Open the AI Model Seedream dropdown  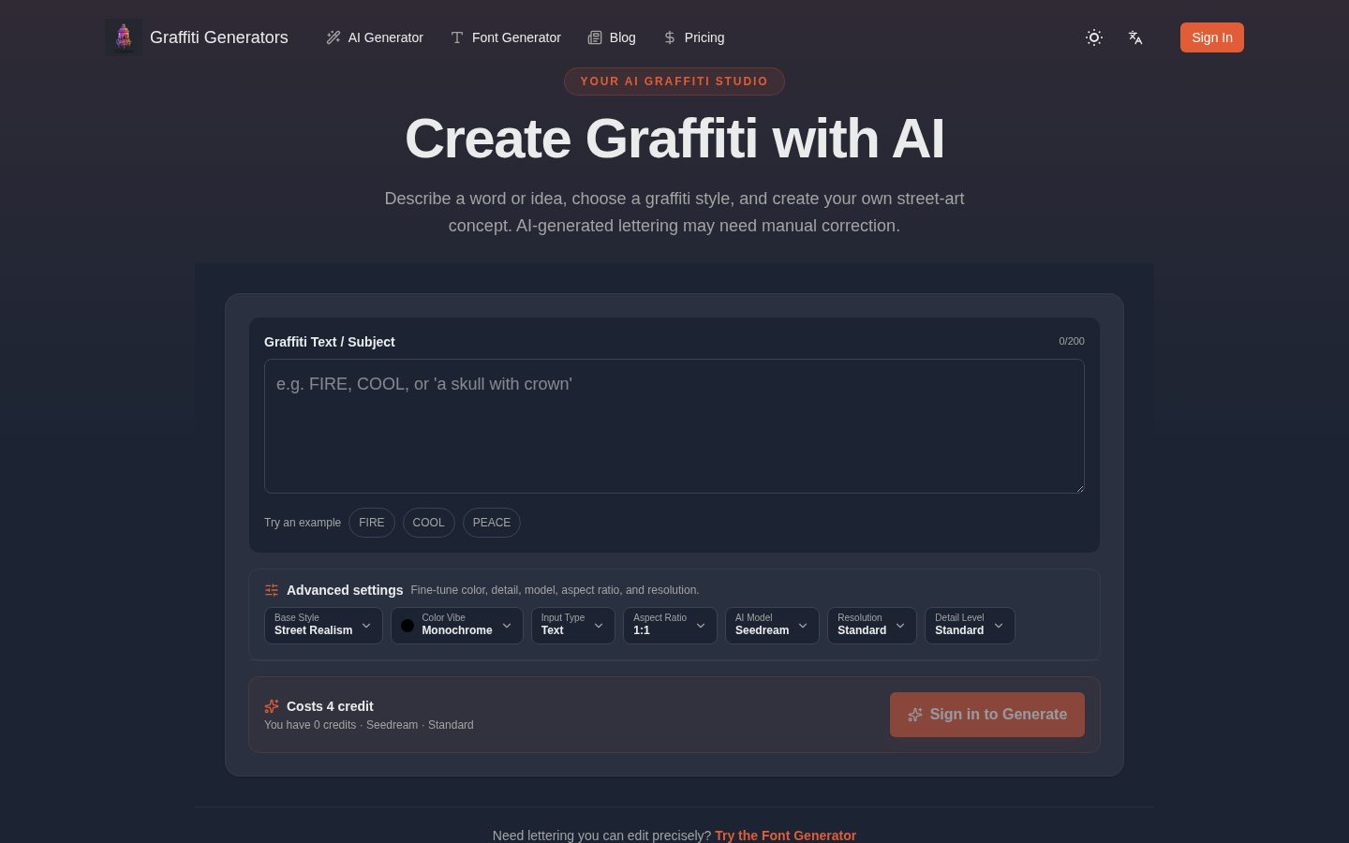tap(772, 626)
